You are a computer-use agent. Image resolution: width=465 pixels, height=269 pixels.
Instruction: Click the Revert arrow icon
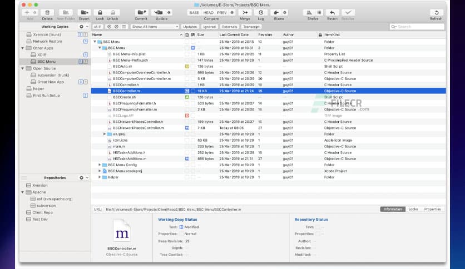pyautogui.click(x=333, y=12)
